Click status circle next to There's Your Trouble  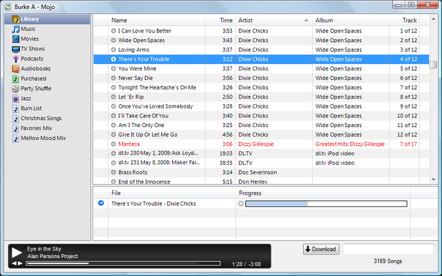point(113,59)
